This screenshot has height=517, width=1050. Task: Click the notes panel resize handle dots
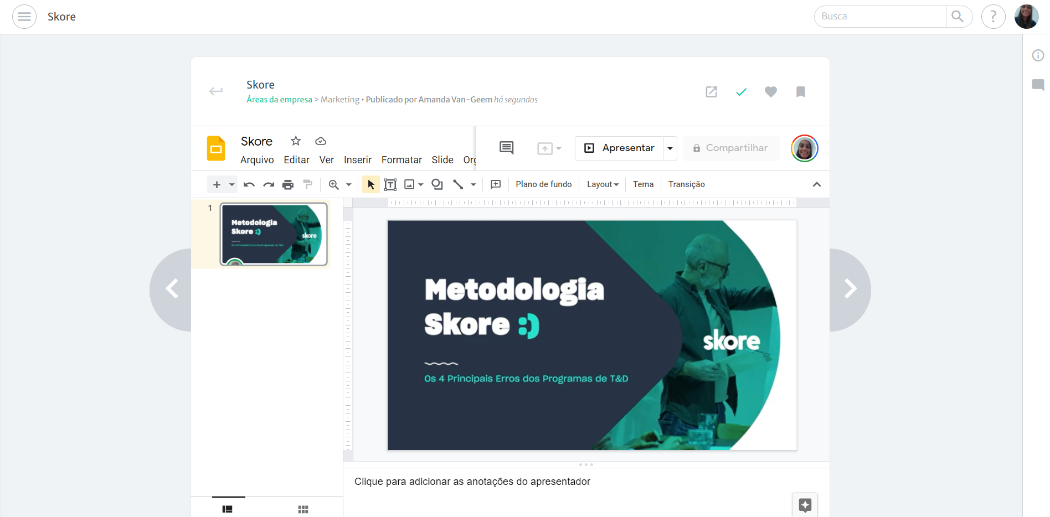586,464
